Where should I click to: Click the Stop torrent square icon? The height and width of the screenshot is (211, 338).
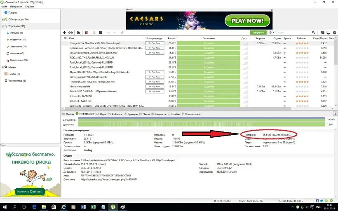[101, 33]
